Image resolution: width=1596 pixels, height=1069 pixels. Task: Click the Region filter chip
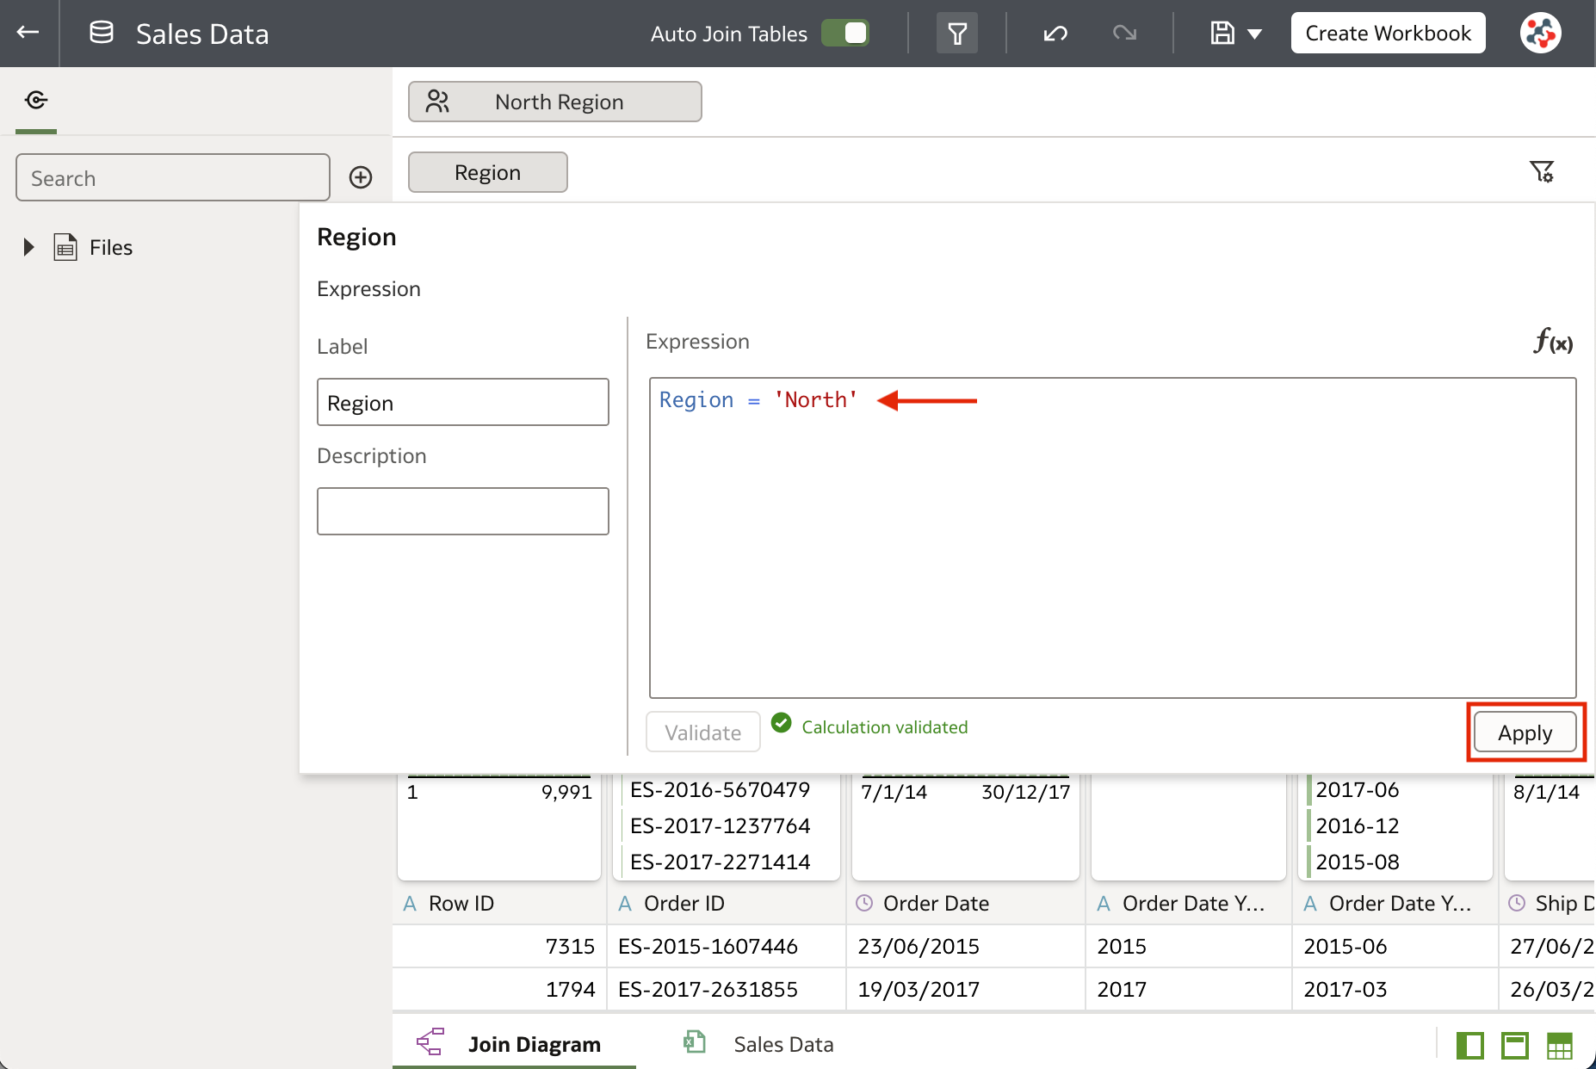[x=487, y=172]
